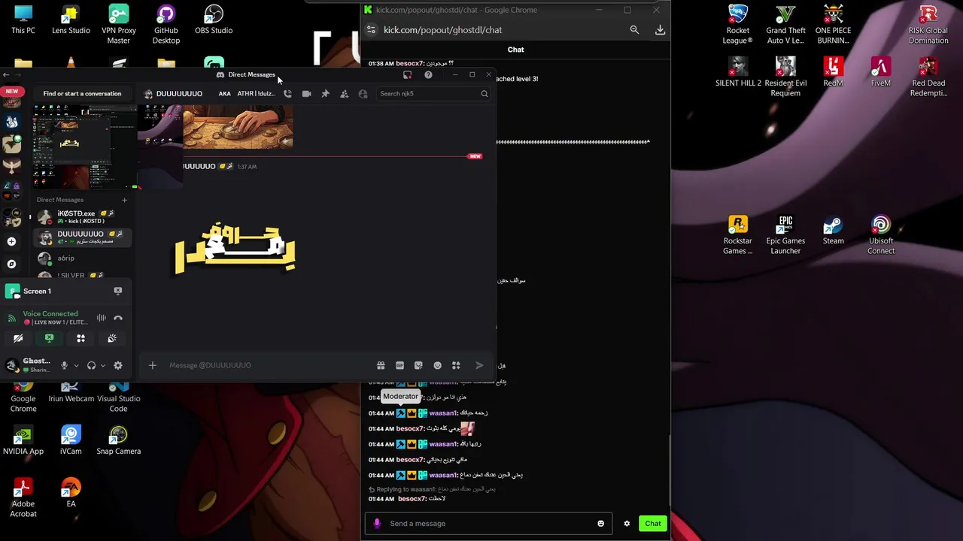Open pinned messages in Discord

pos(325,94)
